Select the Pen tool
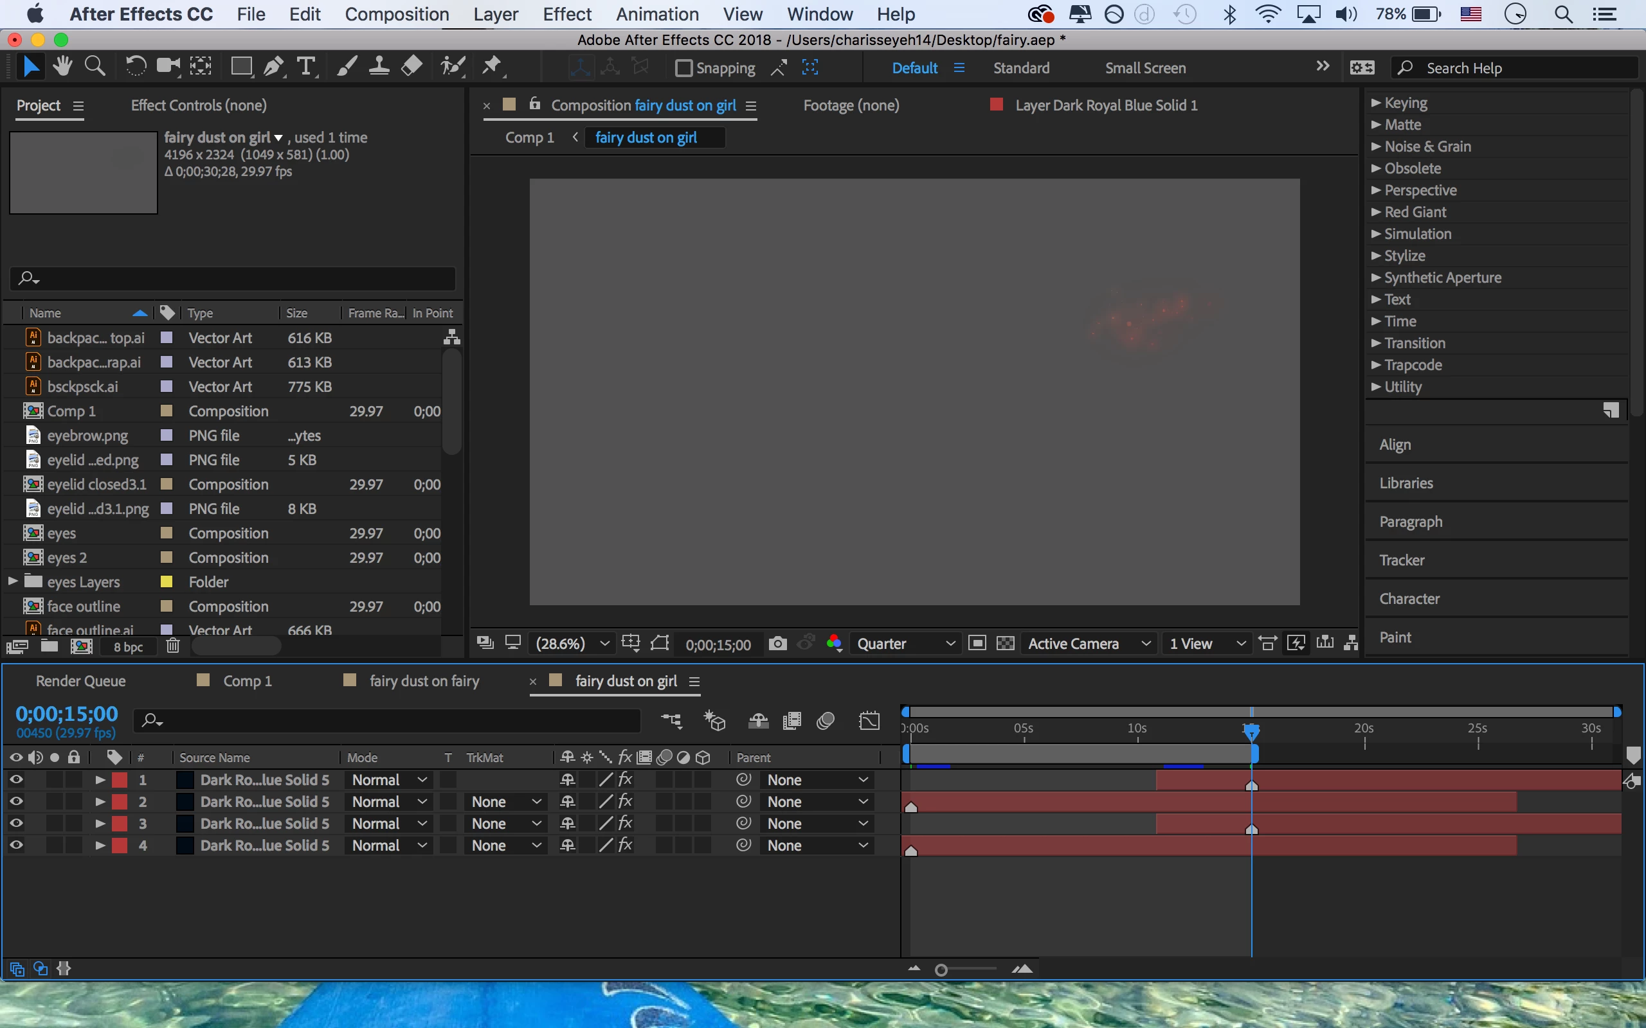1646x1028 pixels. pyautogui.click(x=274, y=67)
